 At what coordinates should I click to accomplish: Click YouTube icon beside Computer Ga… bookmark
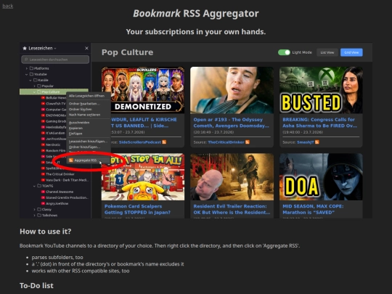coord(43,110)
